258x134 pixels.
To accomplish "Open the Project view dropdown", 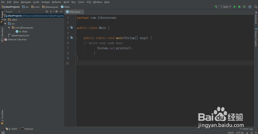I will (x=13, y=12).
